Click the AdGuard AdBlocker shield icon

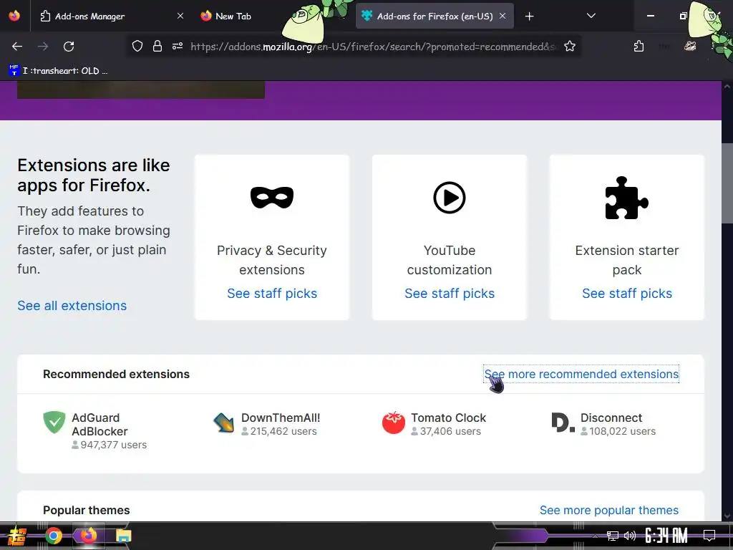(54, 423)
